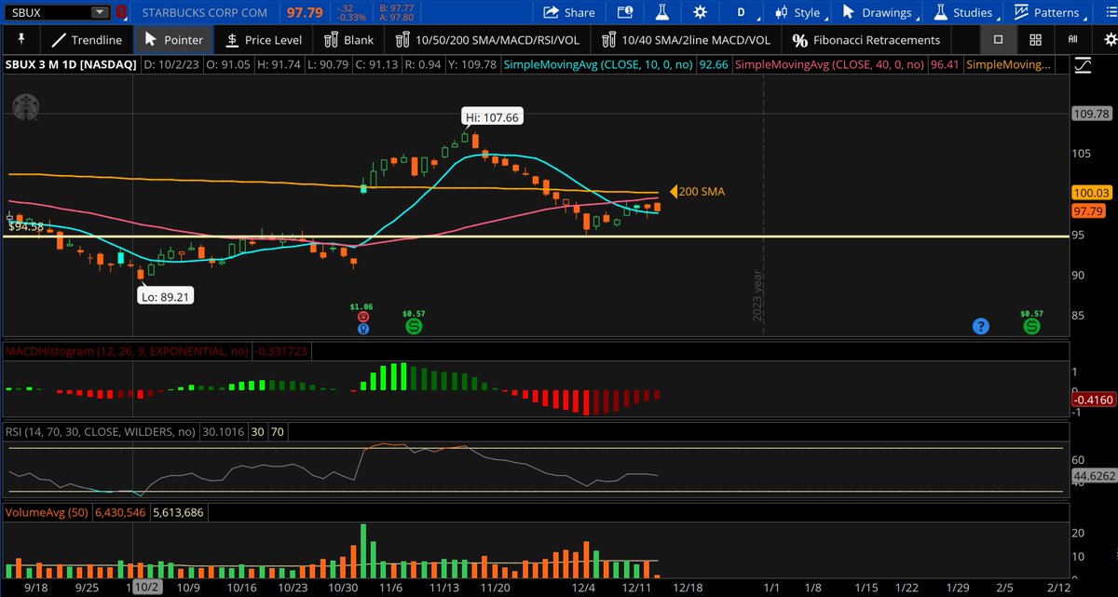
Task: Click the pink SimpleMovingAvg (CLOSE, 40) label
Action: point(829,65)
